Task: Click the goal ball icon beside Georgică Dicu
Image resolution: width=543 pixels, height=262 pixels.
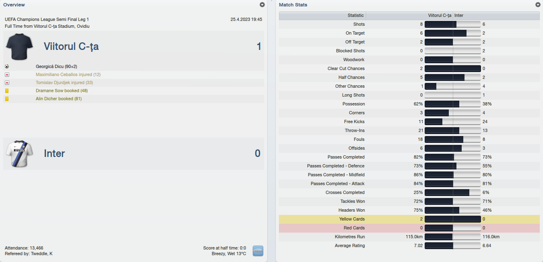Action: 7,66
